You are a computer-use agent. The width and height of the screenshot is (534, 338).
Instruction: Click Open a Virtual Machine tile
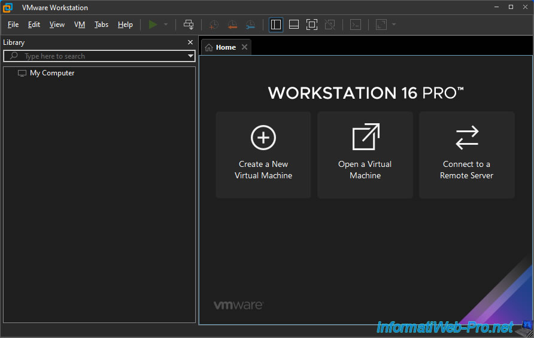365,154
